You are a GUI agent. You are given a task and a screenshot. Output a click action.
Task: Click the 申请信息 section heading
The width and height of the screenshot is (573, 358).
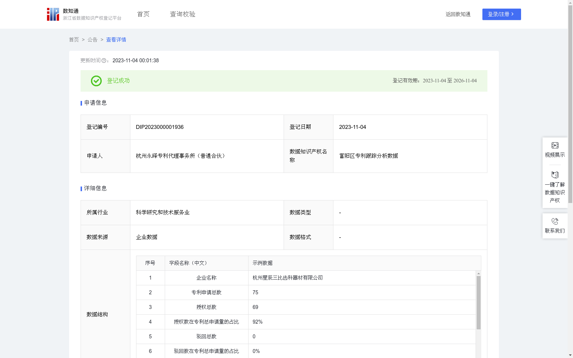(95, 103)
